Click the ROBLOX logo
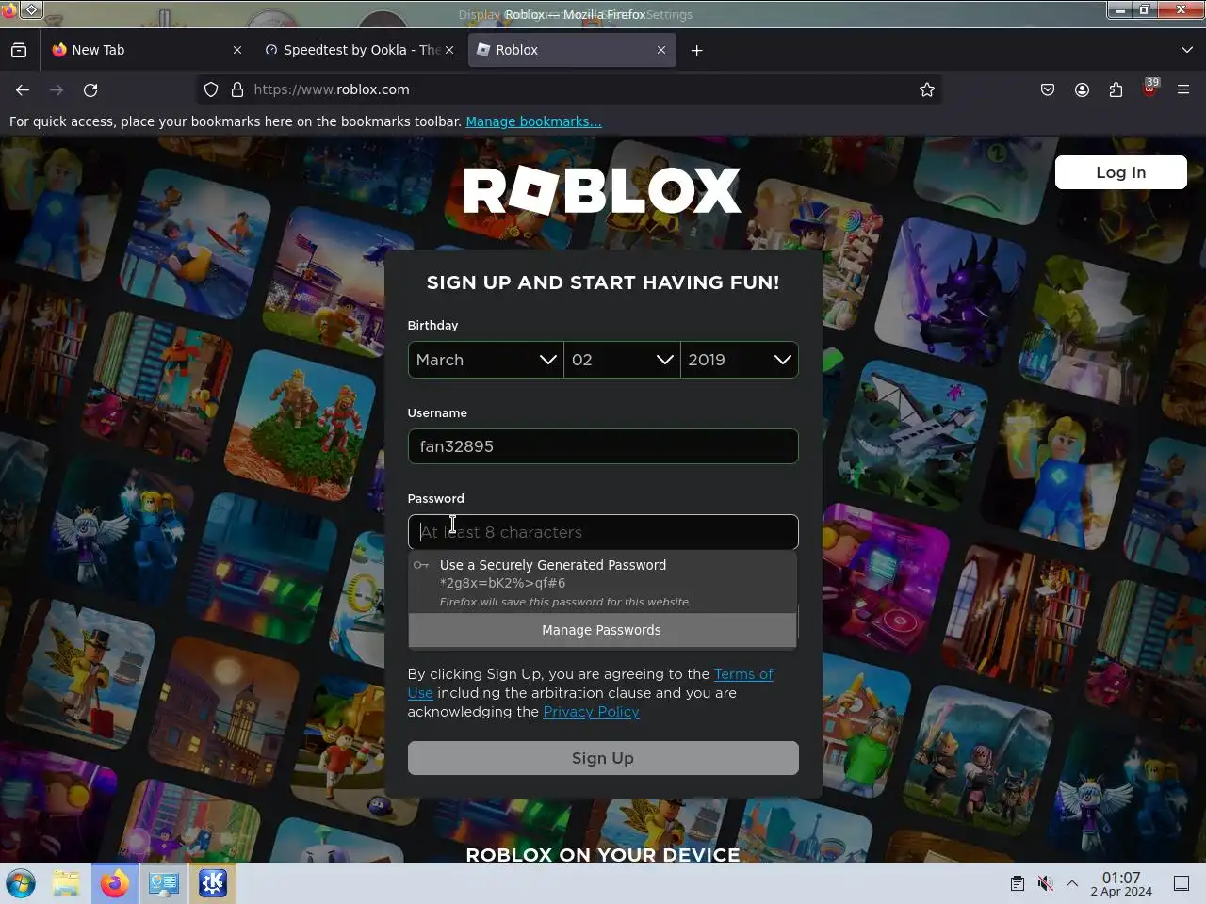 click(602, 191)
